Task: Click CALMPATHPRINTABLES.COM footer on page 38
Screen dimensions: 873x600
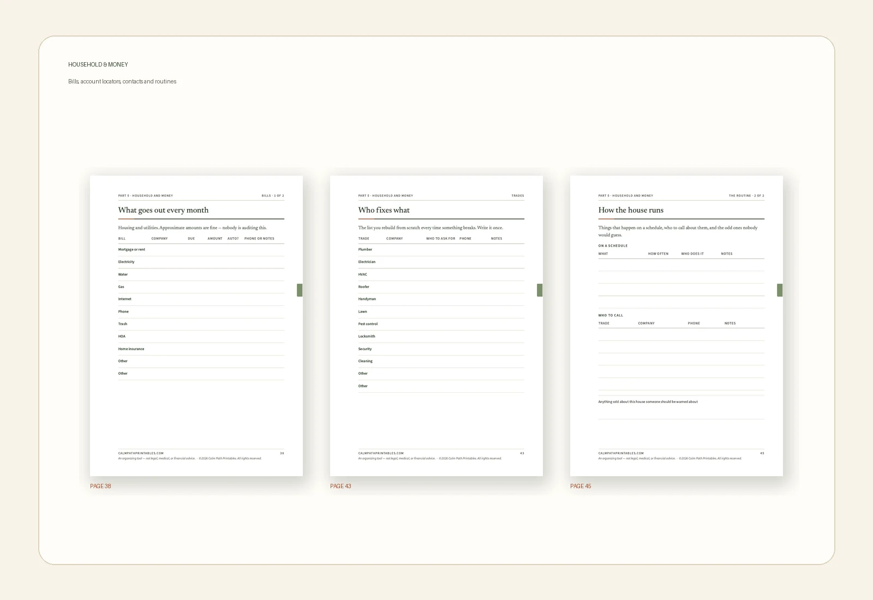Action: coord(141,453)
